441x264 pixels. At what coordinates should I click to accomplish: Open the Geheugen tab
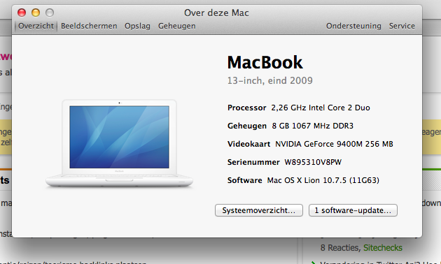[176, 26]
